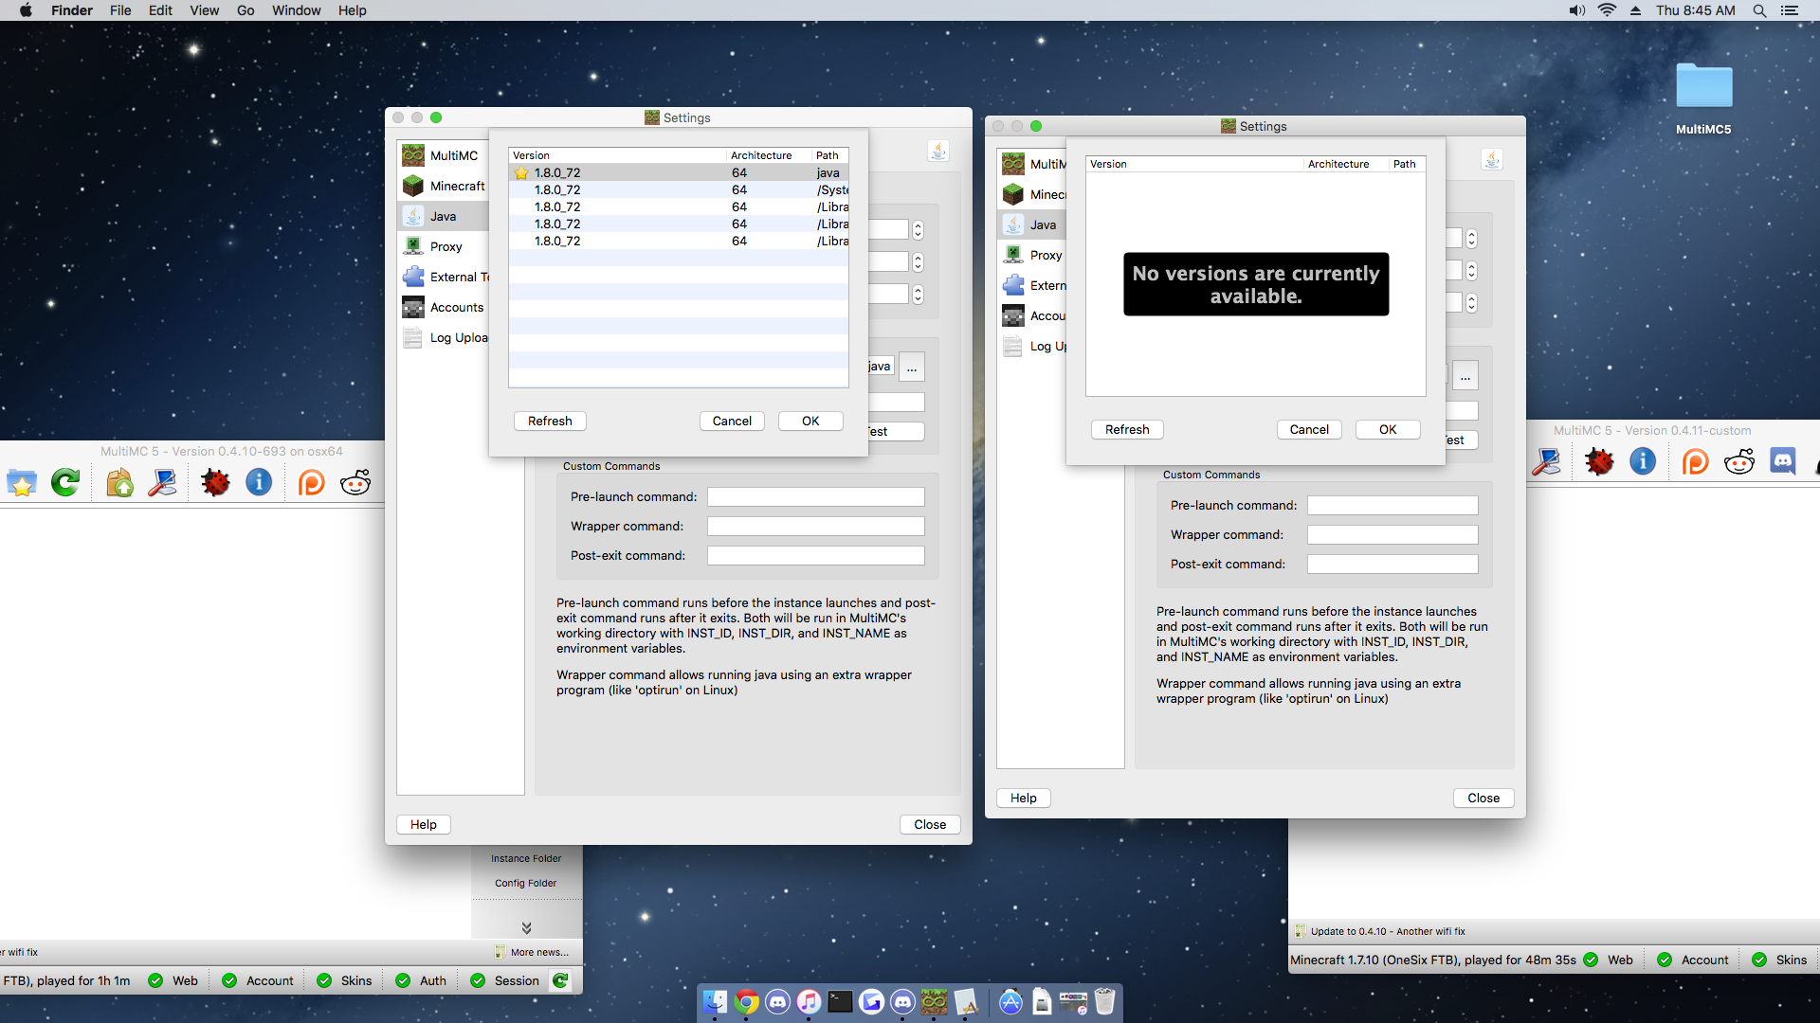Open Java path browser with the ... button
Viewport: 1820px width, 1023px height.
(x=911, y=367)
